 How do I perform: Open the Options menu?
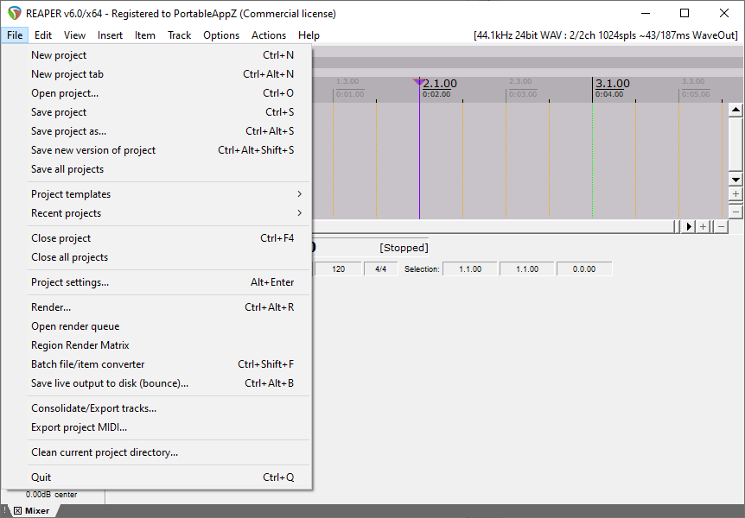click(221, 35)
